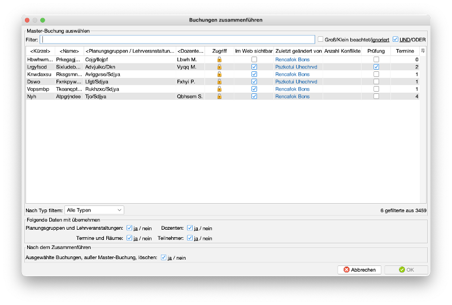Viewport: 452px width, 305px height.
Task: Open the Nach Typ filtern dropdown
Action: click(94, 210)
